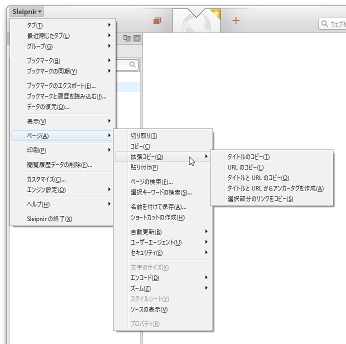Select データの復元(D)...

pos(62,107)
